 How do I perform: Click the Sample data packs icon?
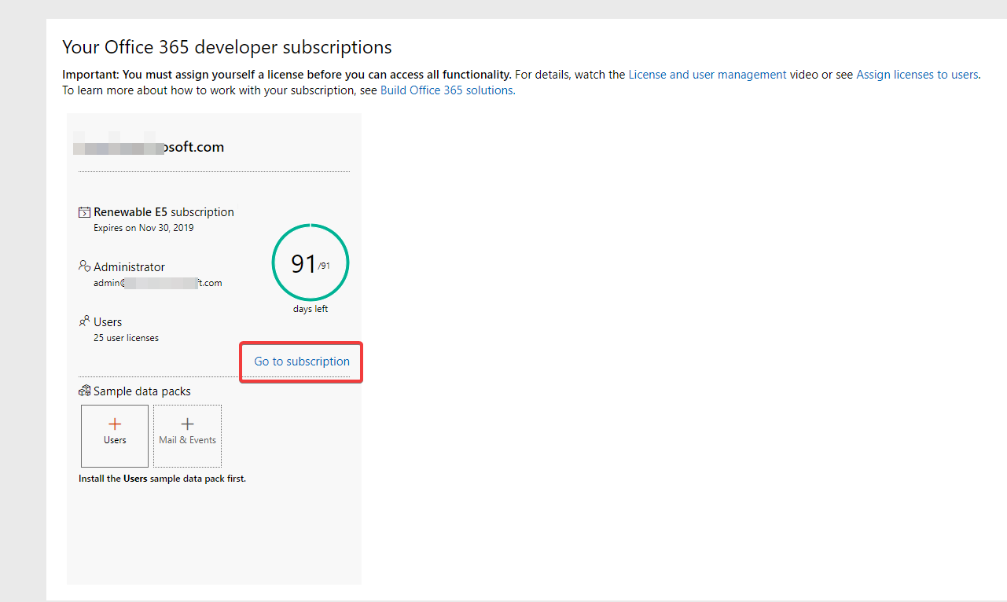pos(84,391)
